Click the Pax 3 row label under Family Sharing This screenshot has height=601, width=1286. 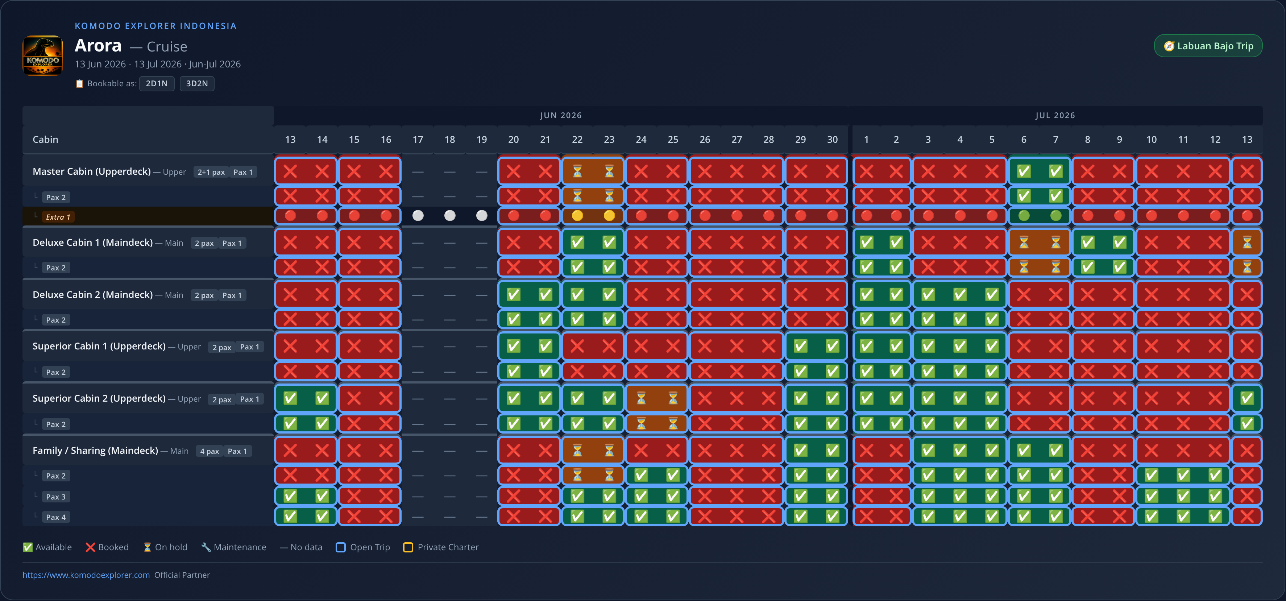(56, 497)
